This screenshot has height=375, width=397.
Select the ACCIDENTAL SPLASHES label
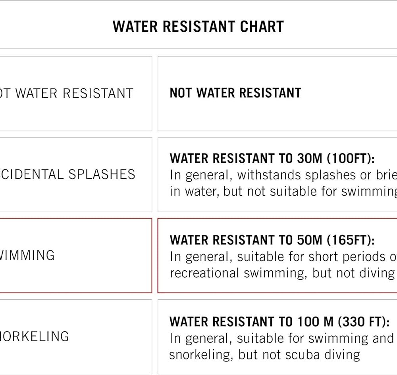pyautogui.click(x=67, y=175)
